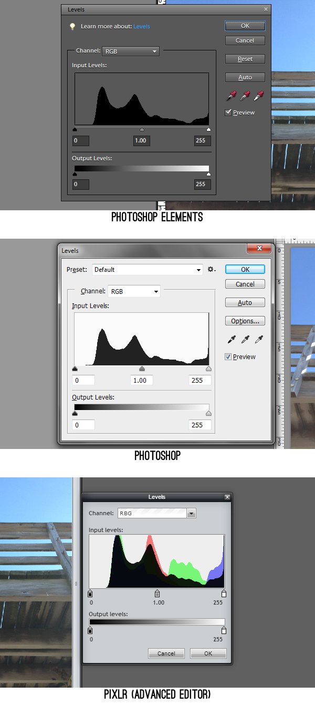Screen dimensions: 315x705
Task: Click output white slider in Pixlr Levels
Action: point(224,630)
